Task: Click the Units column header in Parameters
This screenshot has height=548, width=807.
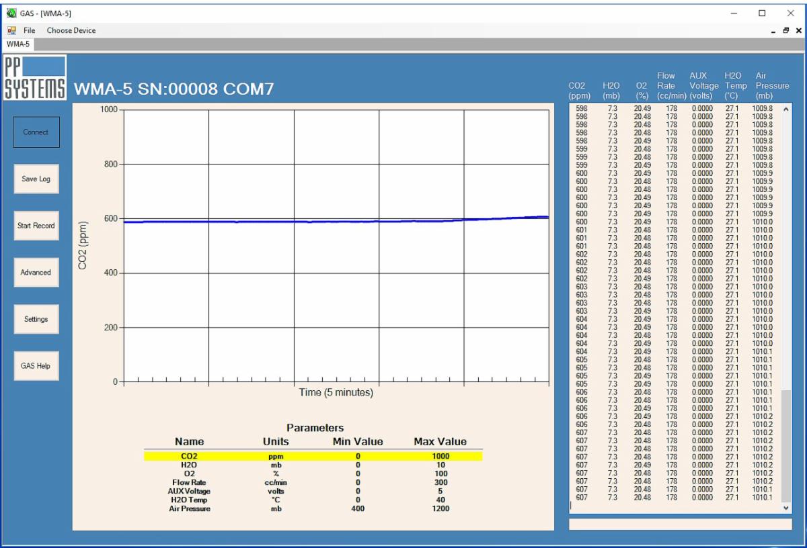Action: (276, 442)
